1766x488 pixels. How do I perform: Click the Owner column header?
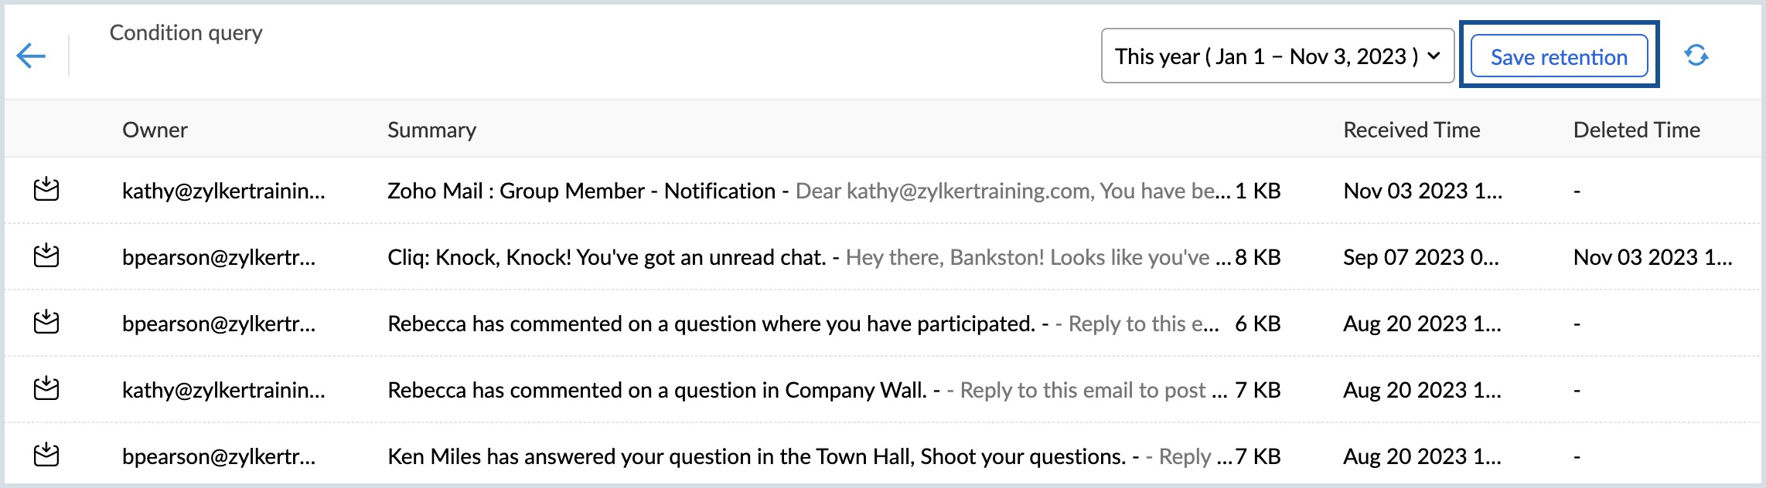tap(155, 130)
